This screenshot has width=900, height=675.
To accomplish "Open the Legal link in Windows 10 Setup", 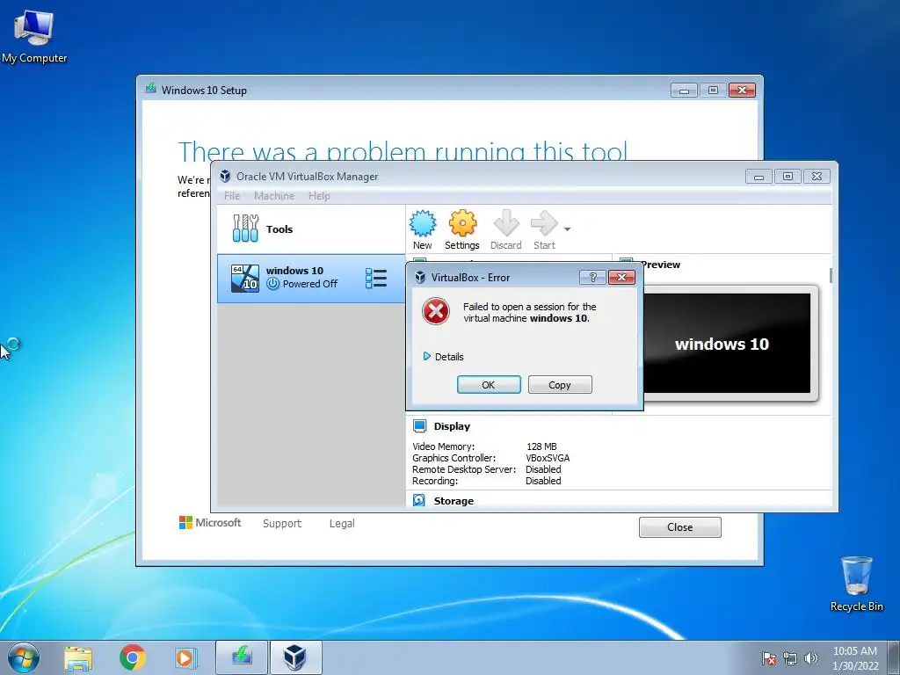I will [x=342, y=523].
